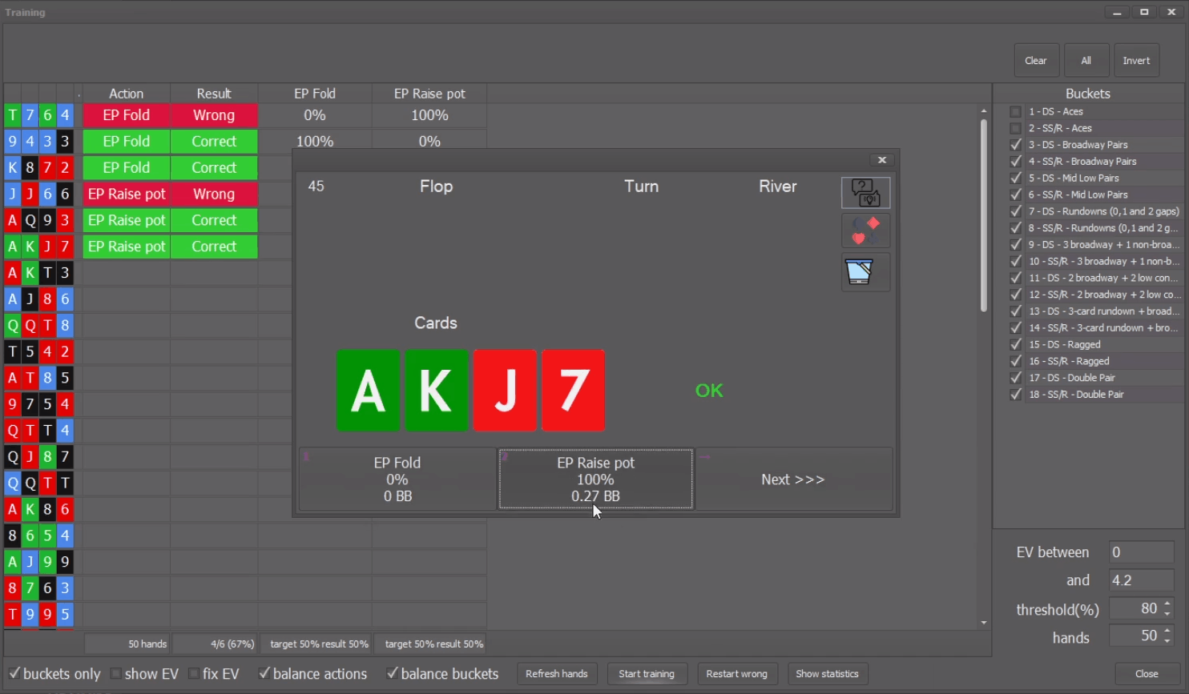Screen dimensions: 1189x694
Task: Click the card suits icon
Action: [865, 231]
